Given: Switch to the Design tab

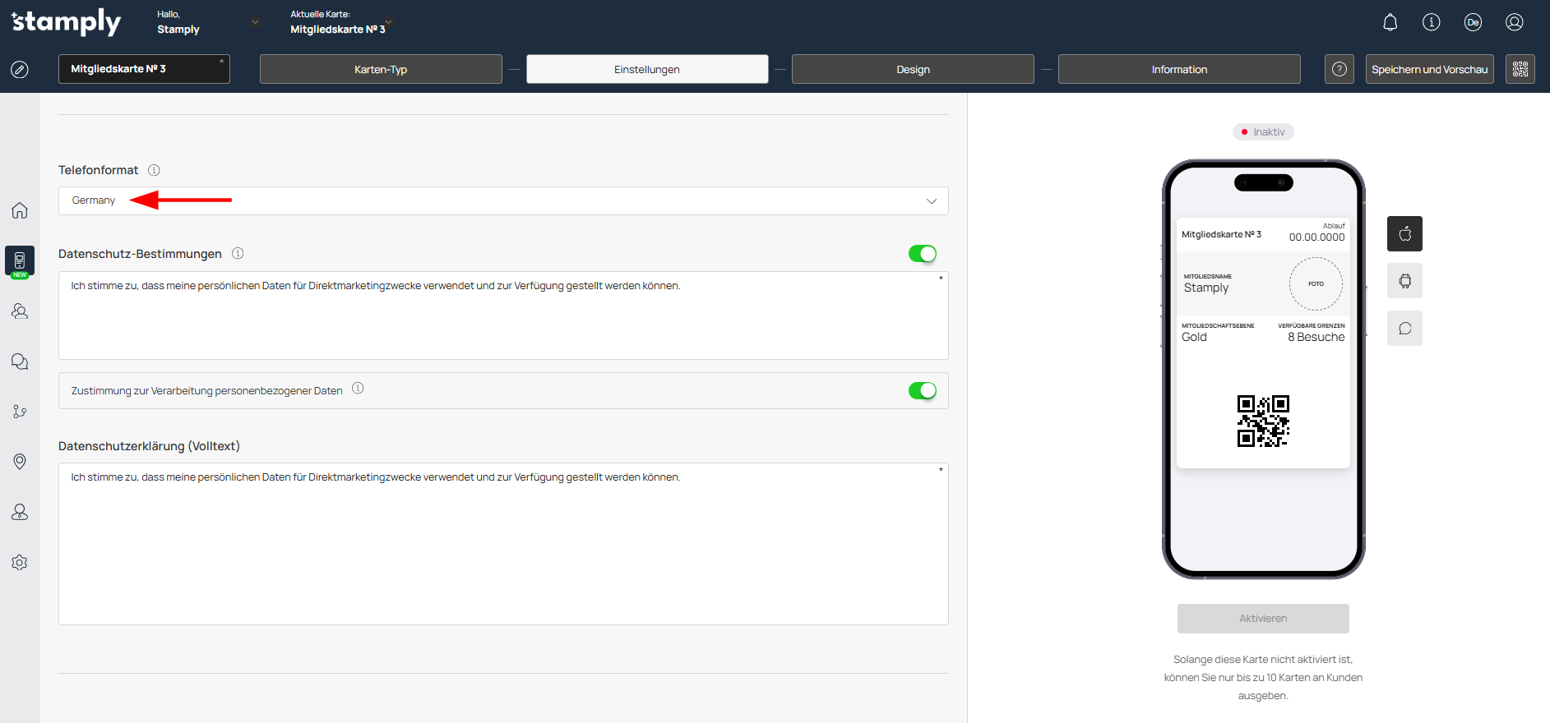Looking at the screenshot, I should point(912,70).
